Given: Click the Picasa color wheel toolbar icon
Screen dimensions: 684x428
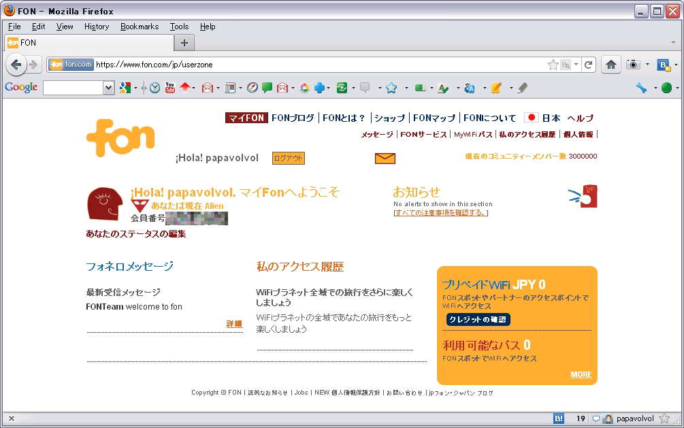Looking at the screenshot, I should coord(304,88).
